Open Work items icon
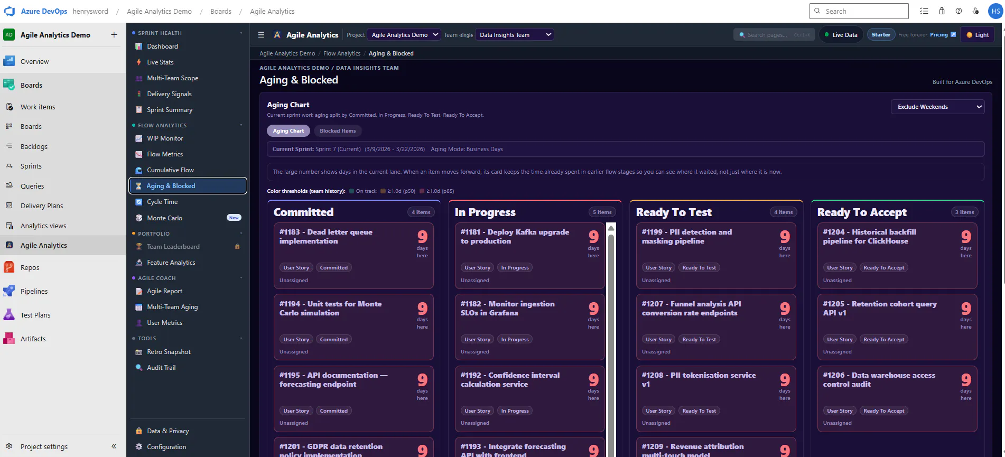 9,107
